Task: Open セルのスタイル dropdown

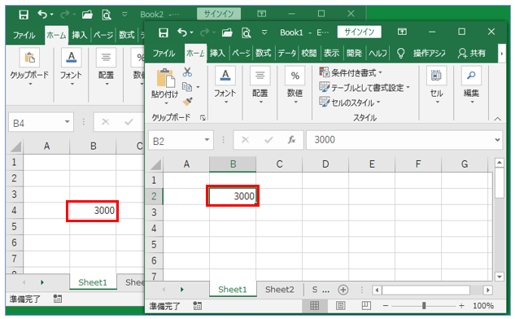Action: [350, 103]
